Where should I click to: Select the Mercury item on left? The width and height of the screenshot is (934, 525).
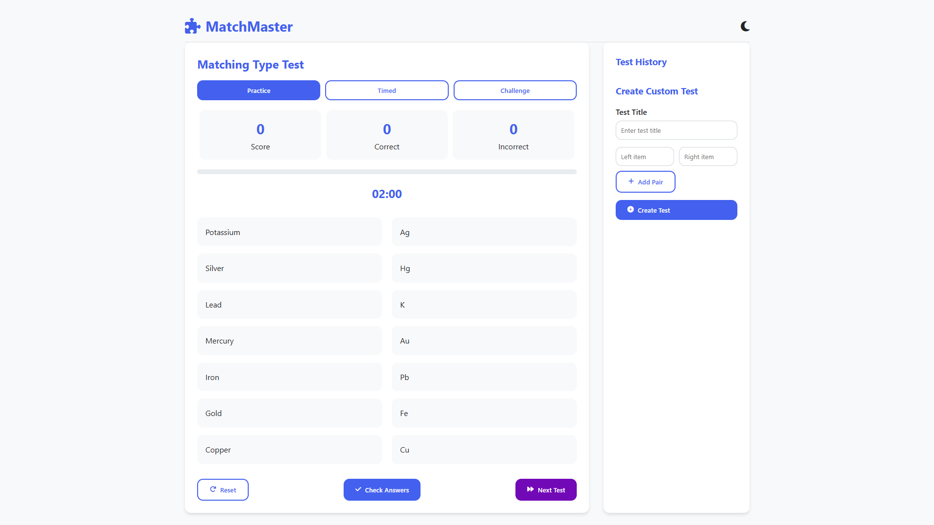[x=289, y=341]
